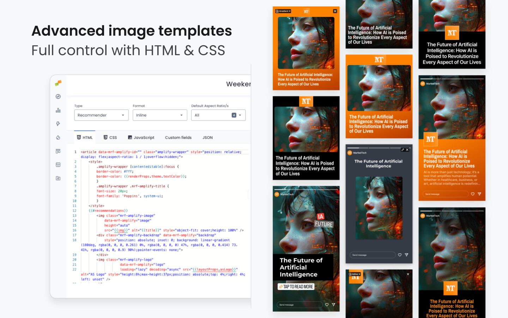Click the 'border-color: #fff;' code line
508x318 pixels.
[115, 171]
